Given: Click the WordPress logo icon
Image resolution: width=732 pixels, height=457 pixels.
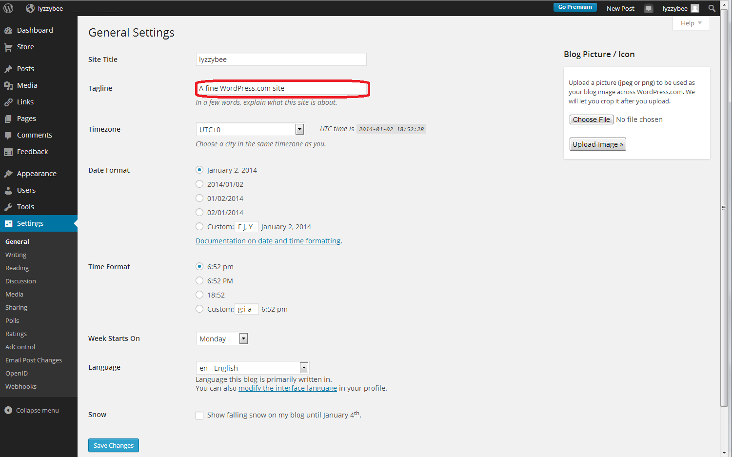Looking at the screenshot, I should pos(8,8).
